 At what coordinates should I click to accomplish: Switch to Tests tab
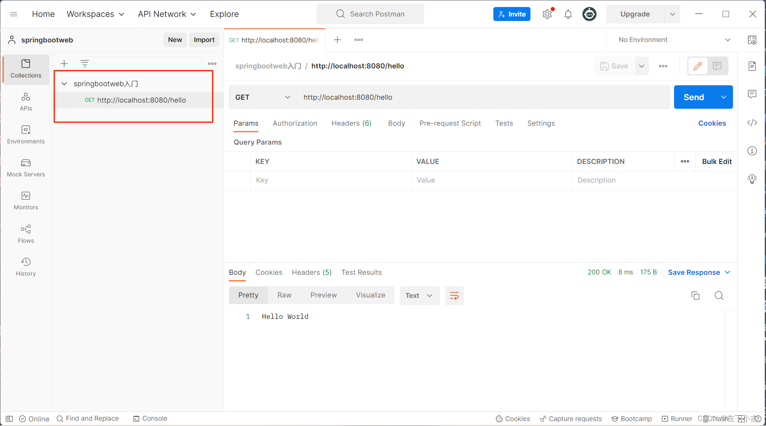(x=504, y=123)
